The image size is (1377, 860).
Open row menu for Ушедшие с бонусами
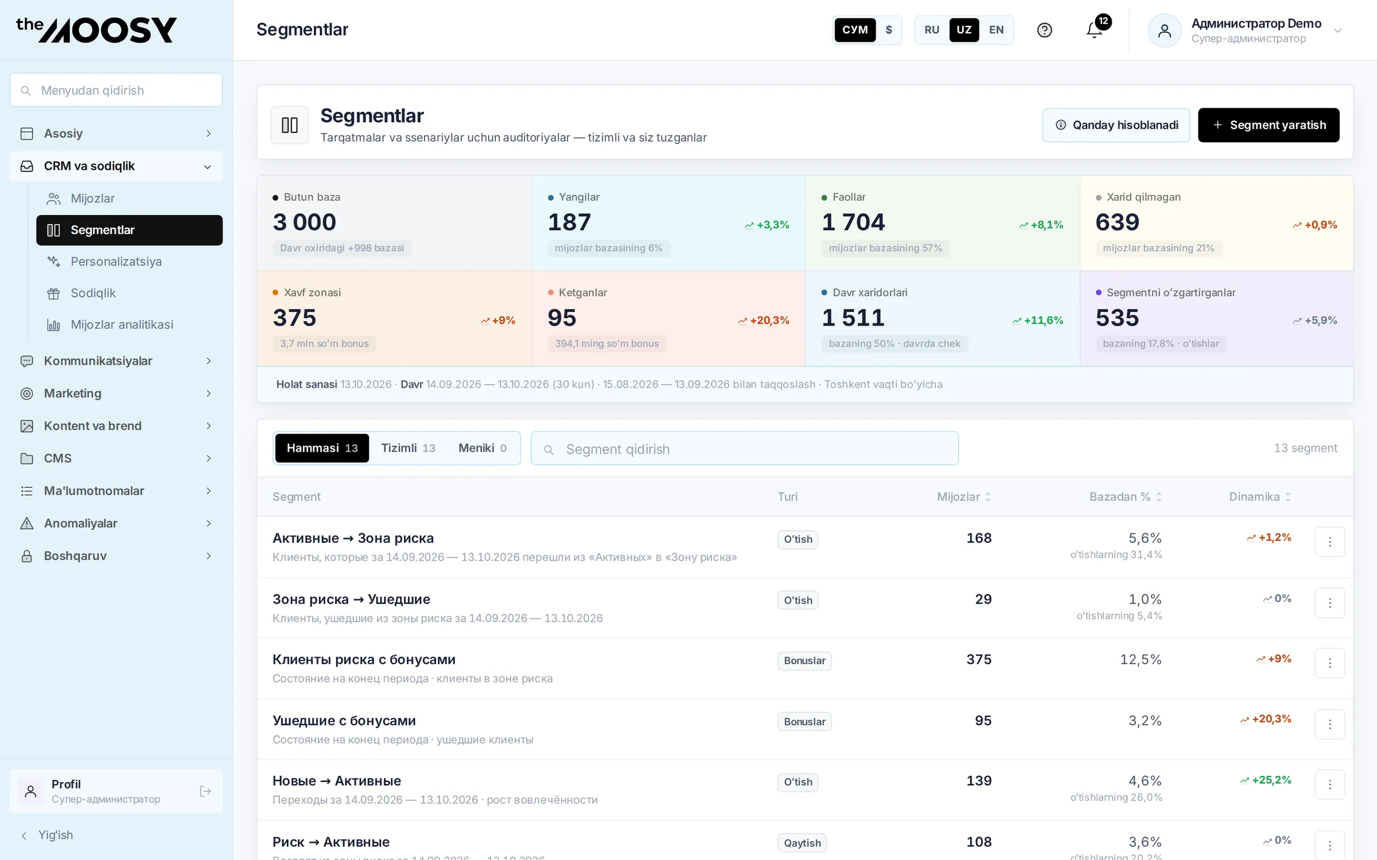[1329, 724]
